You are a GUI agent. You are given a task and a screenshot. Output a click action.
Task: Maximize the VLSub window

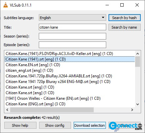(x=122, y=5)
